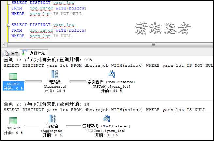Click the 查询 2 cost header 1%
This screenshot has height=141, width=214.
(47, 104)
